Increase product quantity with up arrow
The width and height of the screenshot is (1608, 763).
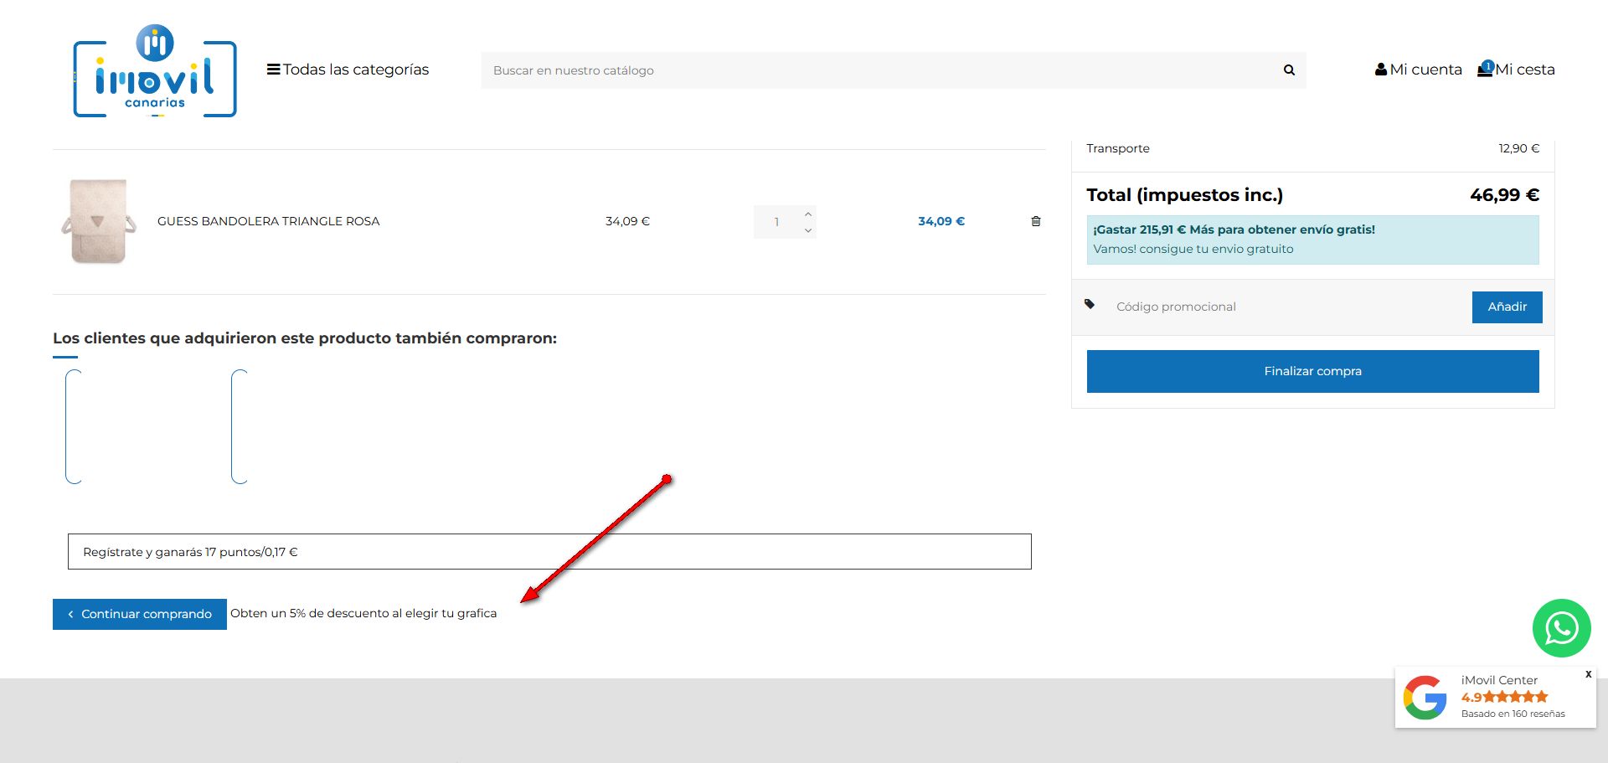[808, 214]
